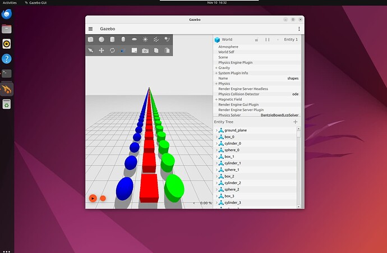Expand the ground_plane entity in tree

coord(216,130)
